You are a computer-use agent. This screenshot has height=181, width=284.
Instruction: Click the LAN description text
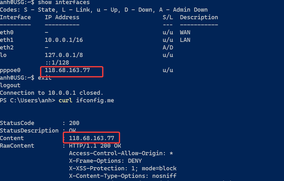tap(185, 40)
